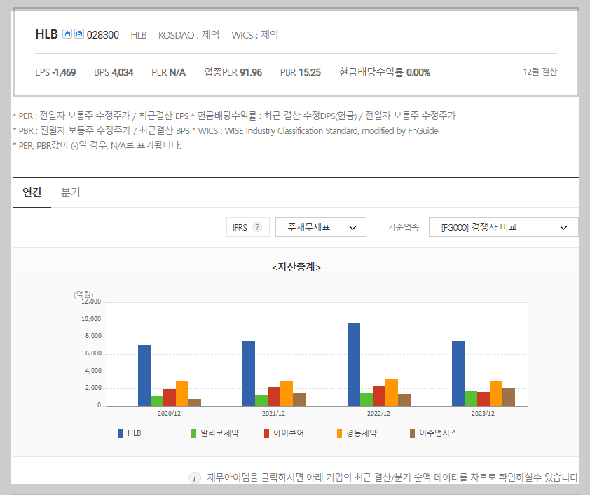The image size is (590, 495).
Task: Switch to the 분기 tab
Action: 70,192
